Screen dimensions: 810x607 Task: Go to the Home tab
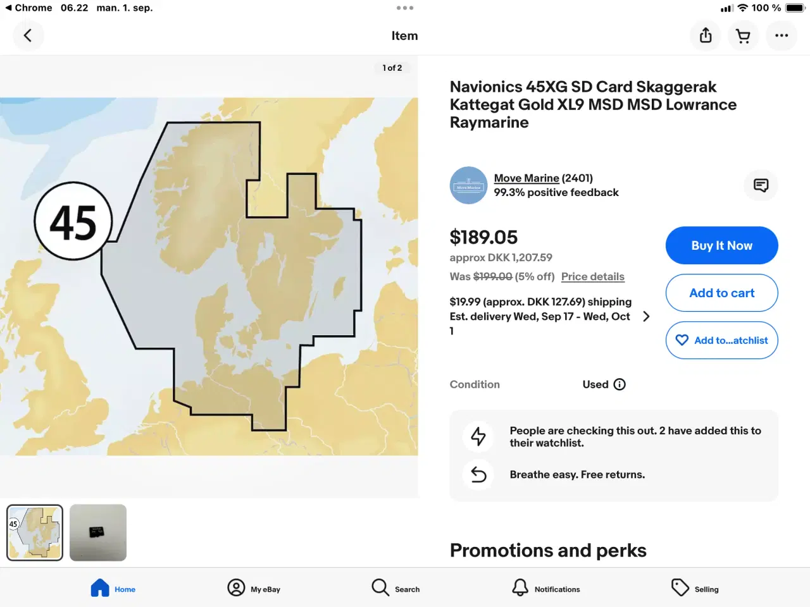113,589
